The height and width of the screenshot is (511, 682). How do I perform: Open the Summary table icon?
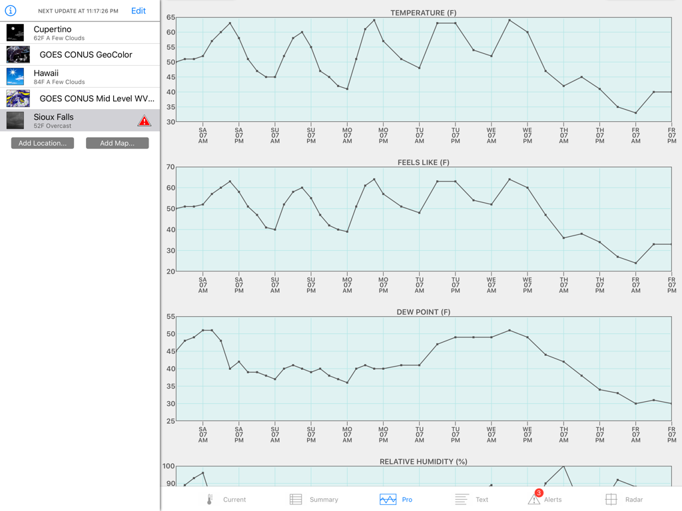point(294,499)
